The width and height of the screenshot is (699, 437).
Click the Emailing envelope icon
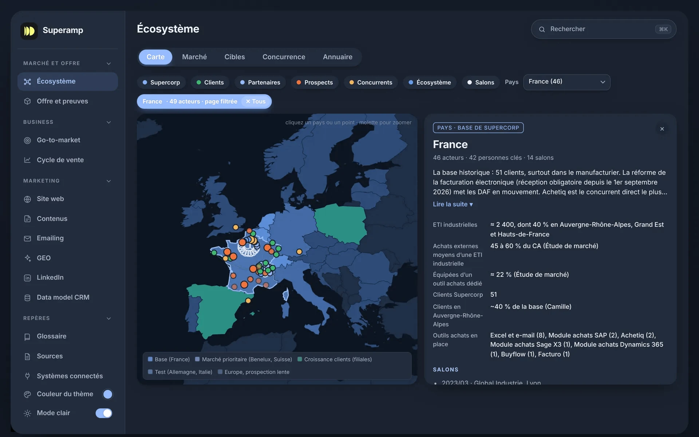tap(27, 239)
